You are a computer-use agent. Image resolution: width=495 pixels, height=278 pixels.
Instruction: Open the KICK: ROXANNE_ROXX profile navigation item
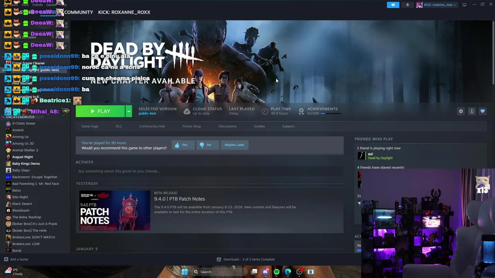[x=124, y=12]
